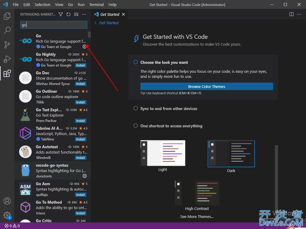Split the editor to the right
Screen dimensions: 306x229
pyautogui.click(x=291, y=14)
